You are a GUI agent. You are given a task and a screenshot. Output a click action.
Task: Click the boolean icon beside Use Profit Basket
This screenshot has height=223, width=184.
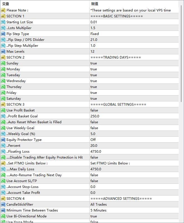pyautogui.click(x=3, y=110)
